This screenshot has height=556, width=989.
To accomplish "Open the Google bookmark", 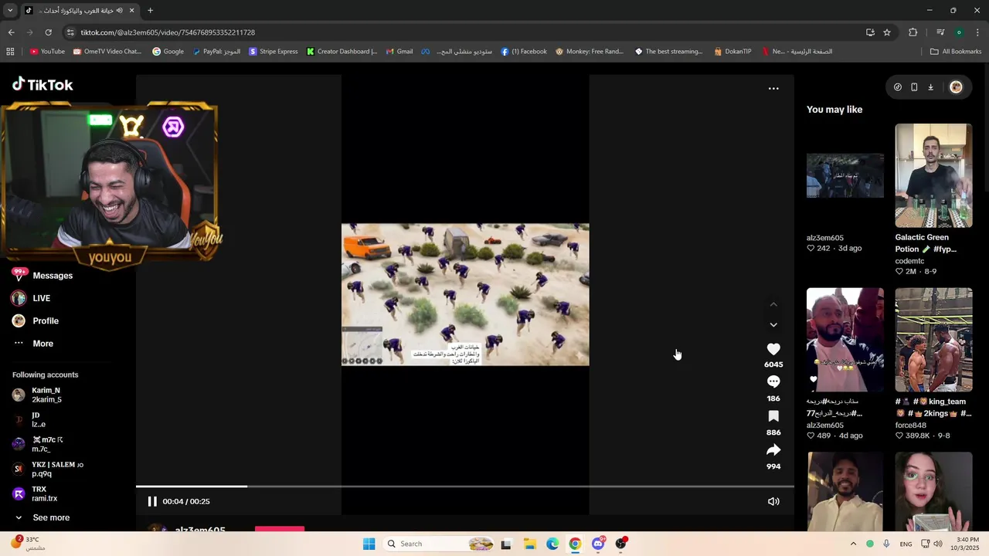I will (x=168, y=52).
